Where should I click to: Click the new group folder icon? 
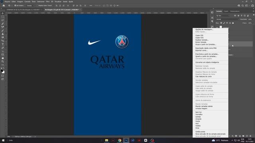(x=243, y=136)
